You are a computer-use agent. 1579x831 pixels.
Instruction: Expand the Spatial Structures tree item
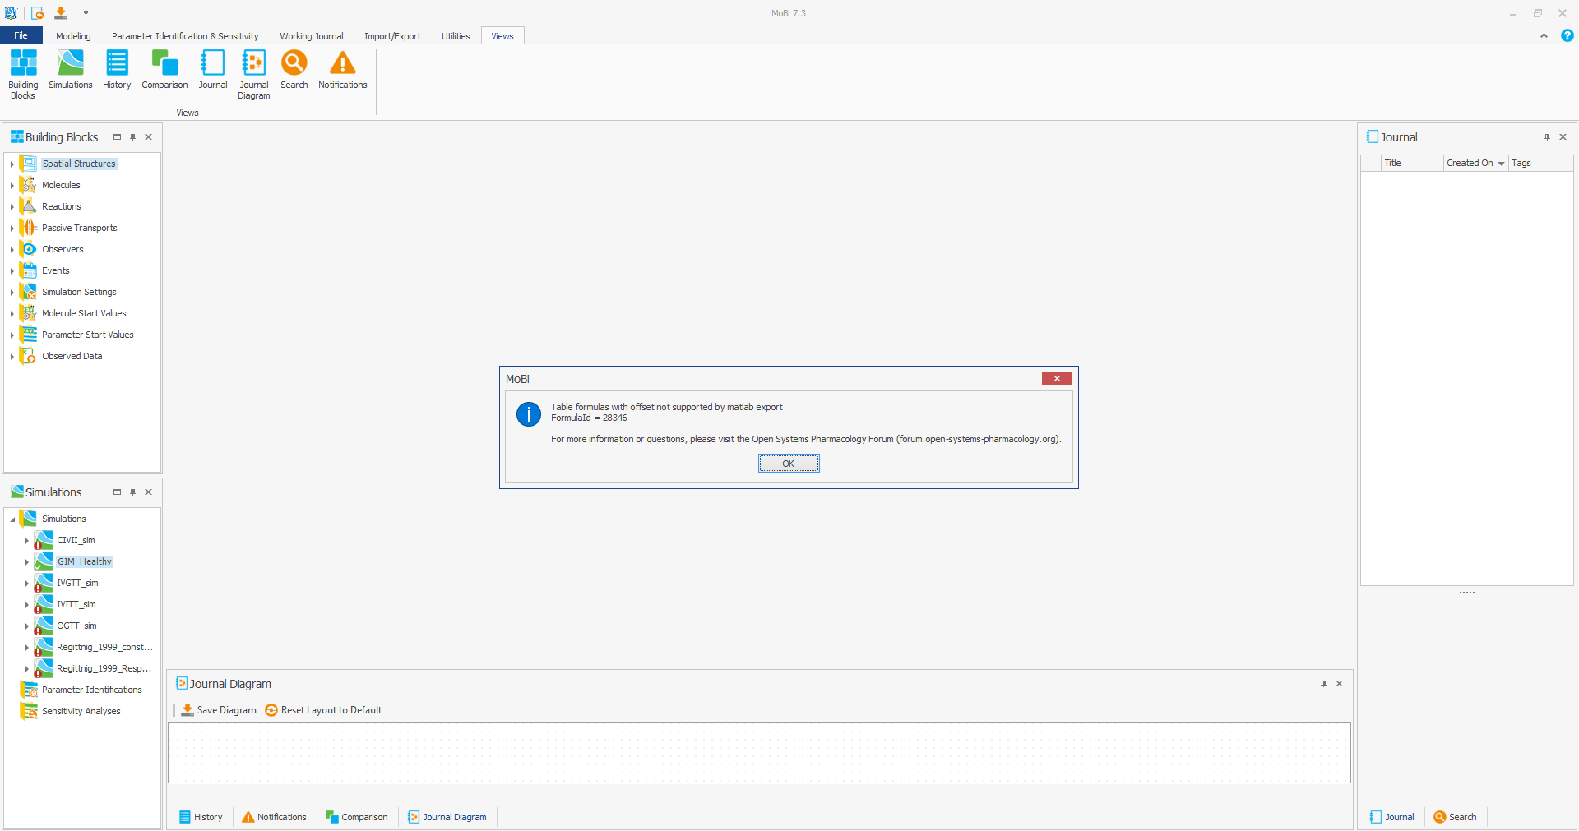10,164
